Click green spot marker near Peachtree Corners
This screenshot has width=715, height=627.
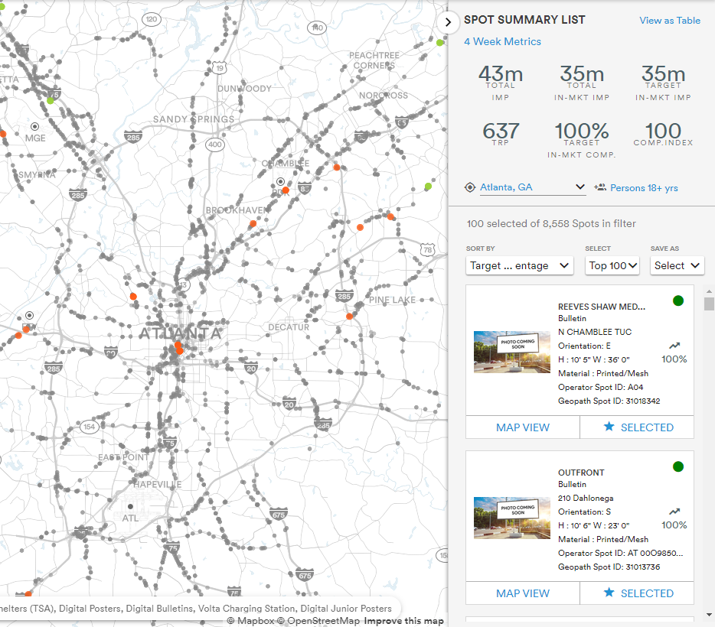pyautogui.click(x=439, y=42)
